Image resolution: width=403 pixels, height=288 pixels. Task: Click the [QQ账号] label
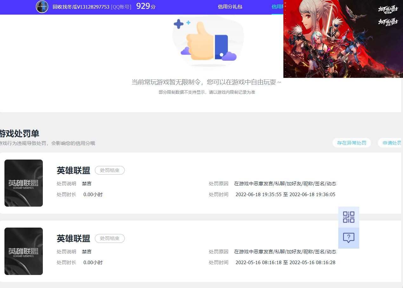click(x=121, y=7)
